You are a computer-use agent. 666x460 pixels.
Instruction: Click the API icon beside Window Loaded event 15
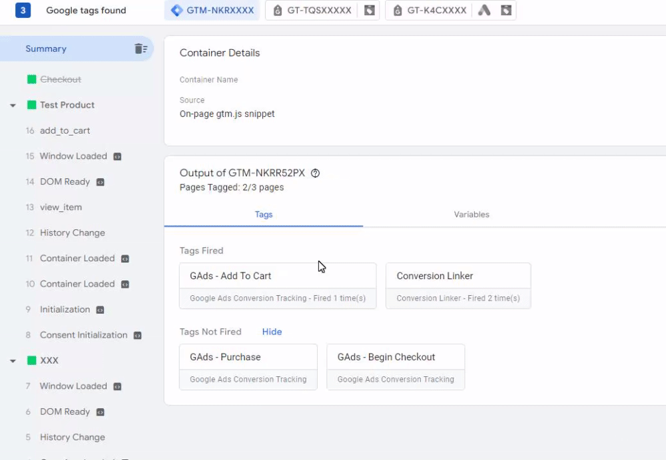[x=117, y=156]
